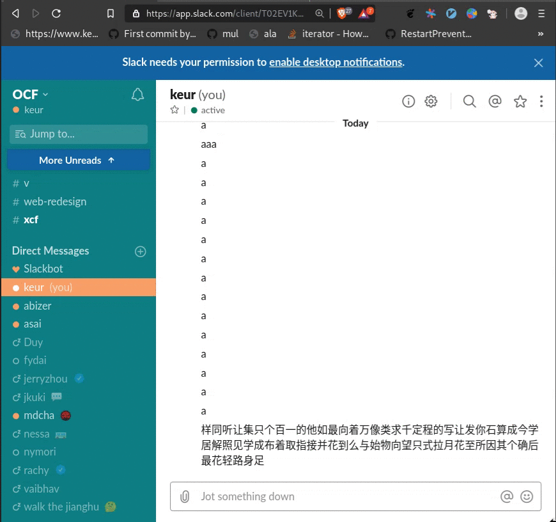Click the browser profile avatar icon
The width and height of the screenshot is (556, 522).
(x=521, y=13)
